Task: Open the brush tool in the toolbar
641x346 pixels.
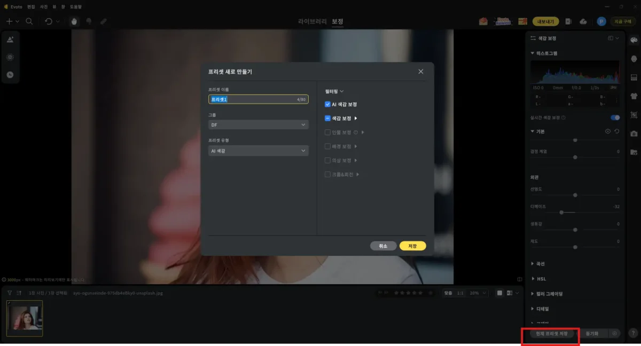Action: [104, 21]
